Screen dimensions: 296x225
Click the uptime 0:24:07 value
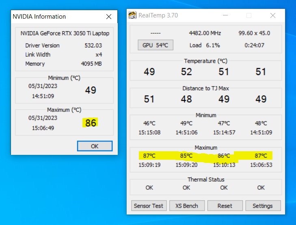point(254,45)
